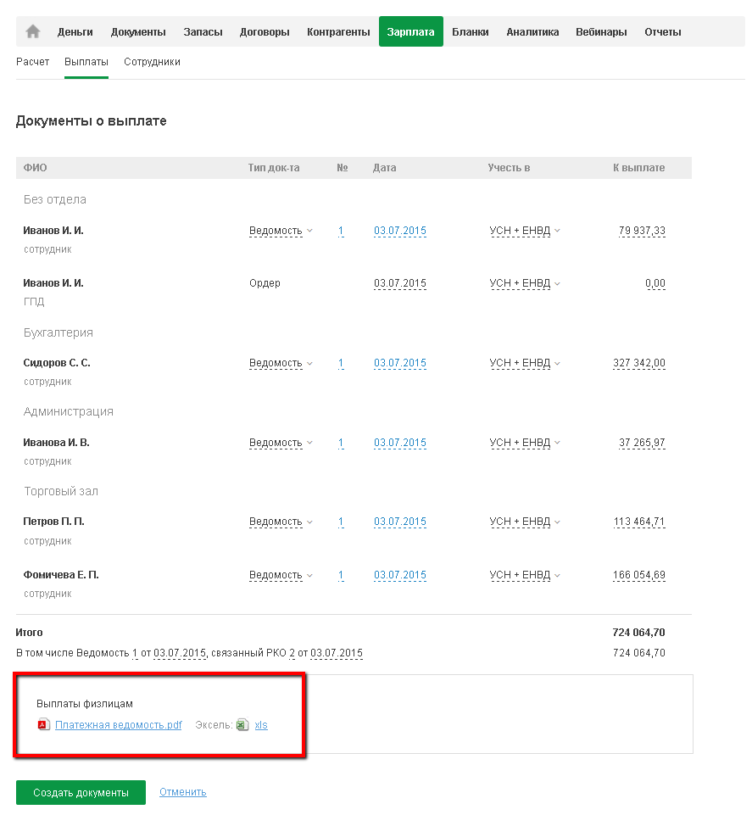
Task: Click the К выплате column header
Action: tap(638, 168)
